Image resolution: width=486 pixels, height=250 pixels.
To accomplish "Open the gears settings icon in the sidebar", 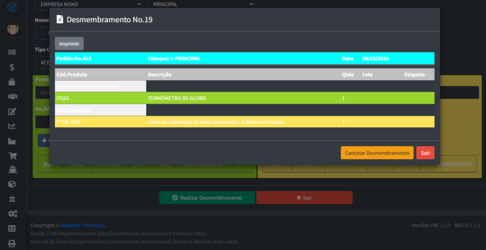I will pos(12,214).
